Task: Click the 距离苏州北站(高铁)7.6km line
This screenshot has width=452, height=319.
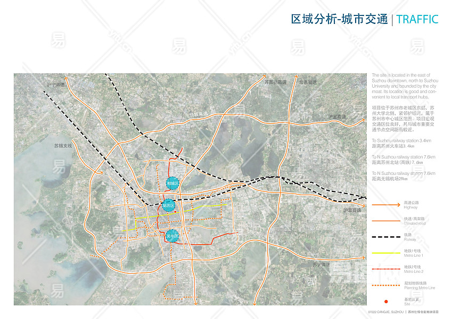Action: (x=398, y=162)
